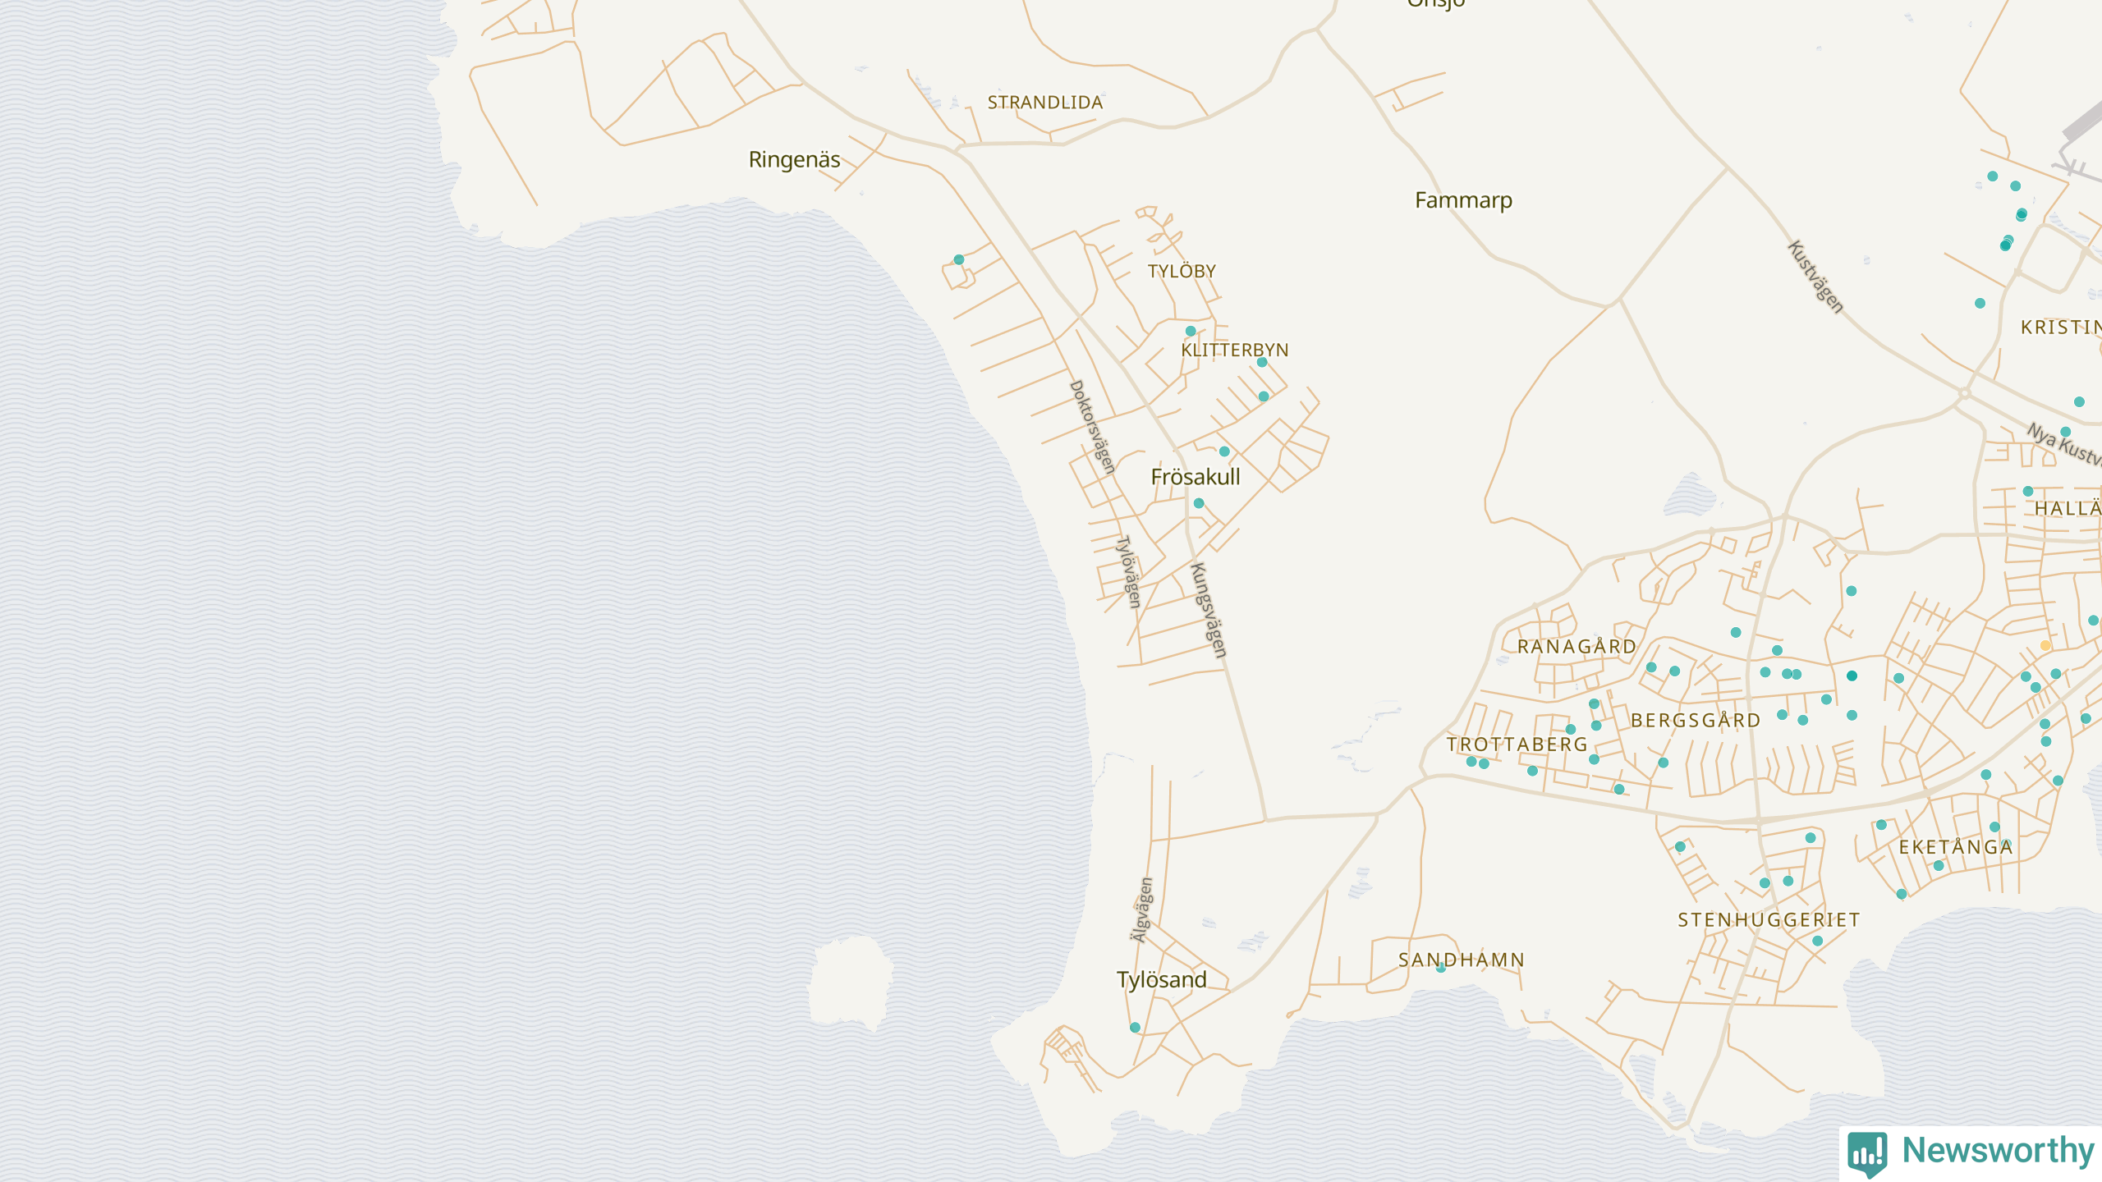The height and width of the screenshot is (1182, 2102).
Task: Select the Ringenäs place label
Action: pos(794,159)
